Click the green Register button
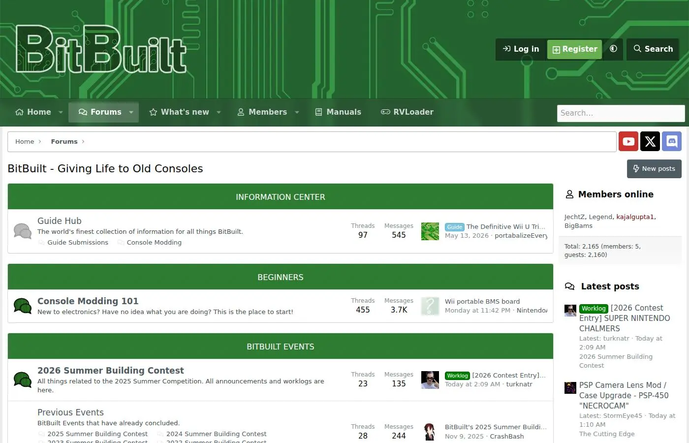689x443 pixels. click(574, 49)
